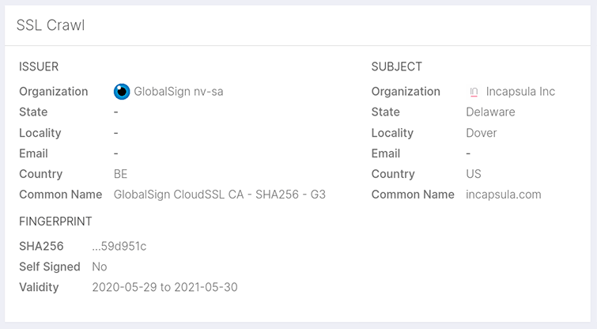
Task: Click the Incapsula Inc logo icon
Action: tap(474, 92)
